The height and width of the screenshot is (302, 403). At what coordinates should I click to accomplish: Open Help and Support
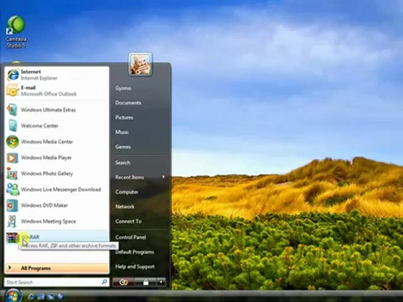click(x=135, y=267)
